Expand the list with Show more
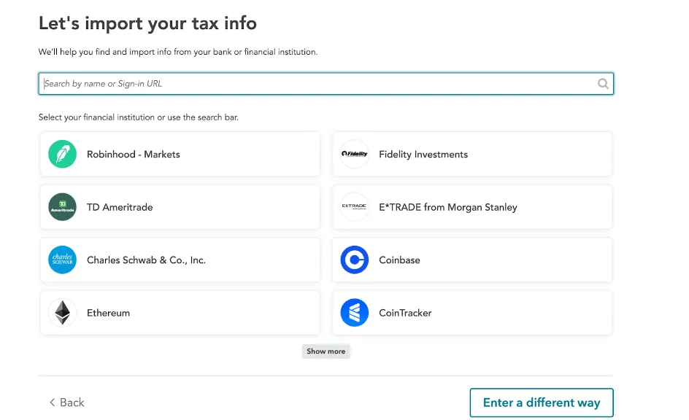Image resolution: width=689 pixels, height=420 pixels. coord(326,351)
